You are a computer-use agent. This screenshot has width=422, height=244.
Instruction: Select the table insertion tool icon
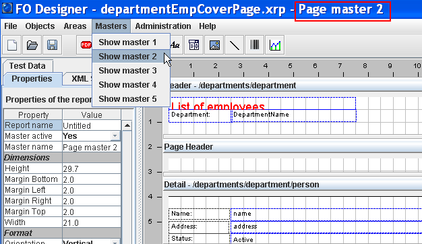coord(193,45)
